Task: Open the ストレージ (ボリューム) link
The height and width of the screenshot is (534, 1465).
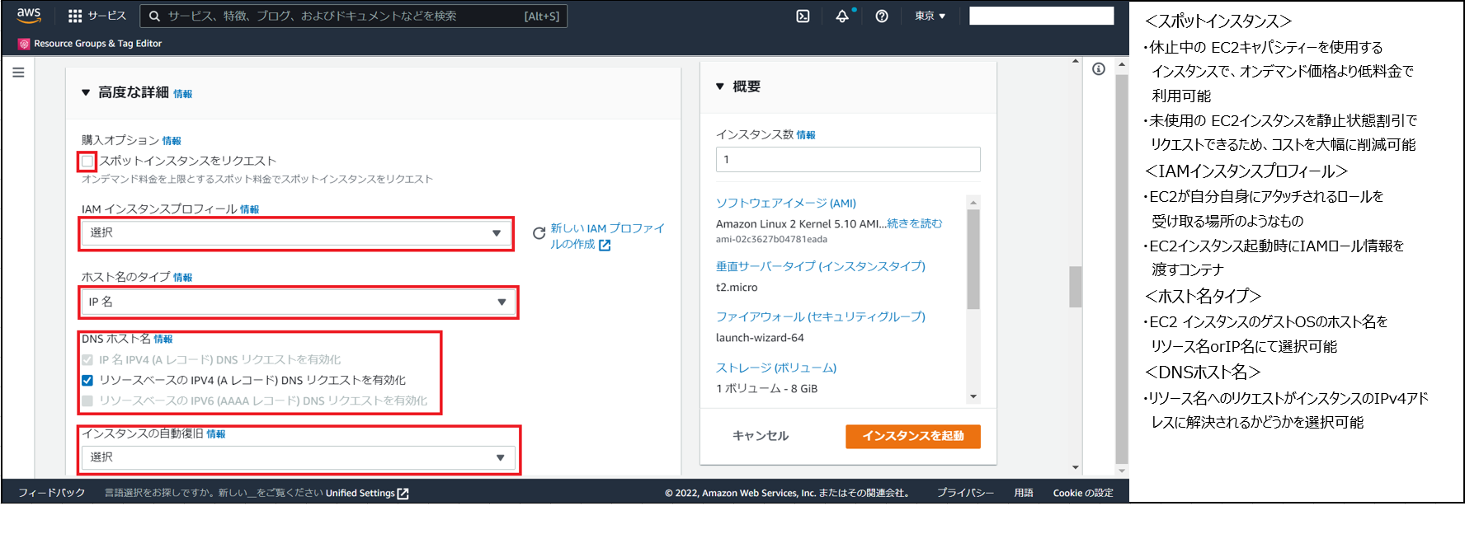Action: 776,368
